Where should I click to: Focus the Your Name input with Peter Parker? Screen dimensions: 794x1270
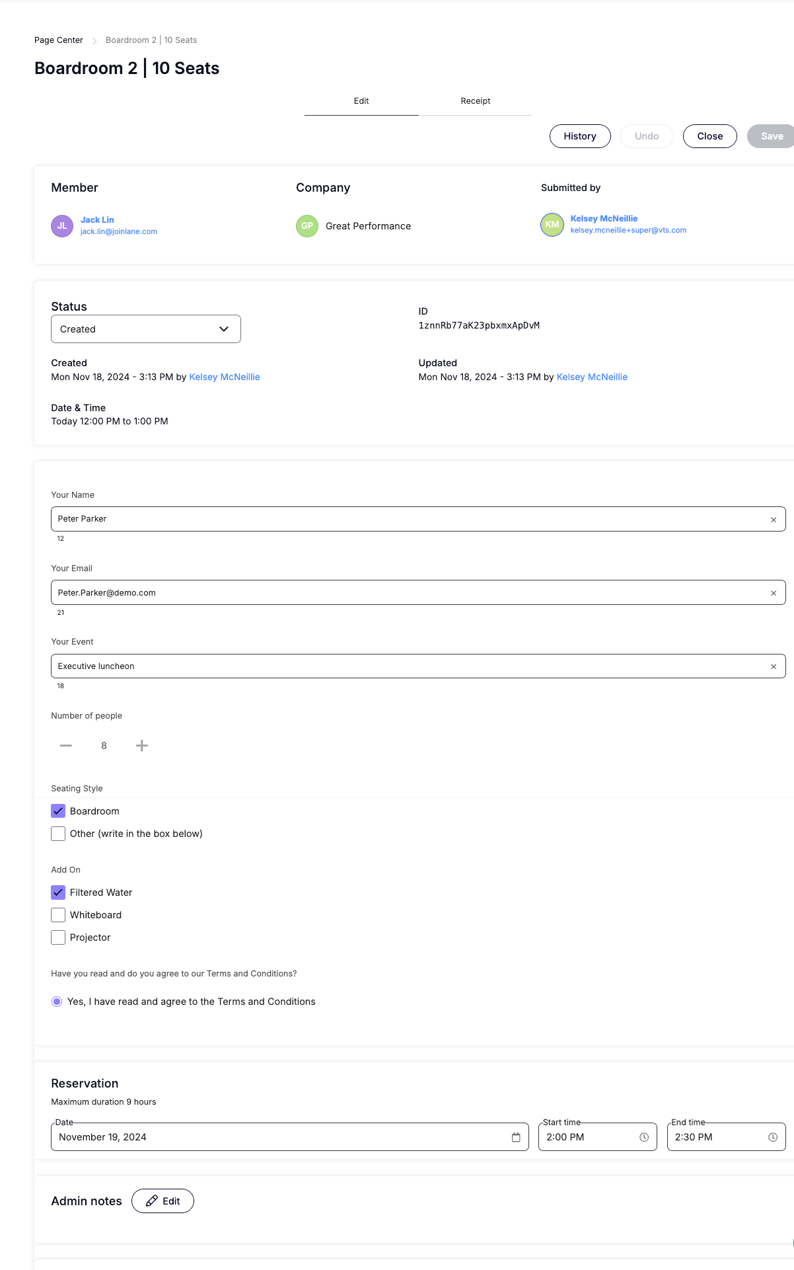[418, 519]
